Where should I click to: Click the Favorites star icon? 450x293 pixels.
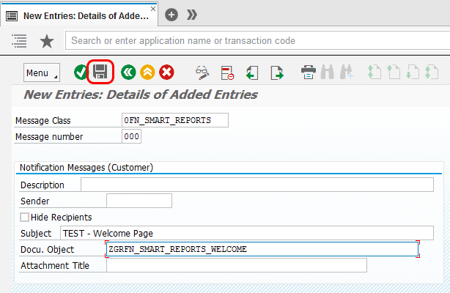coord(47,41)
